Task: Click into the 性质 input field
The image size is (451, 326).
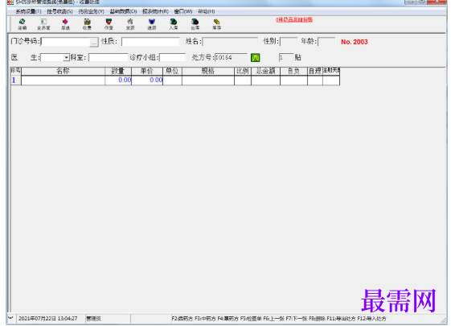Action: [150, 42]
